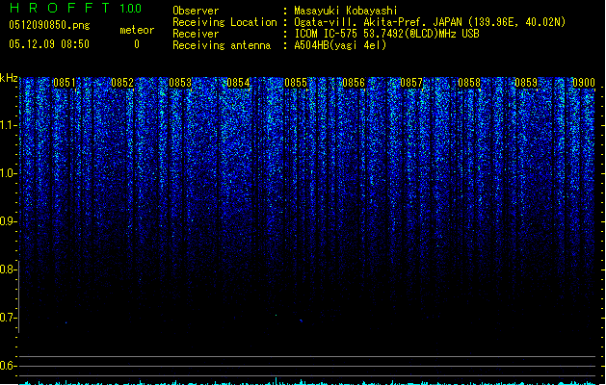Click the 0.7 kHz axis label
Image resolution: width=606 pixels, height=385 pixels.
[8, 318]
